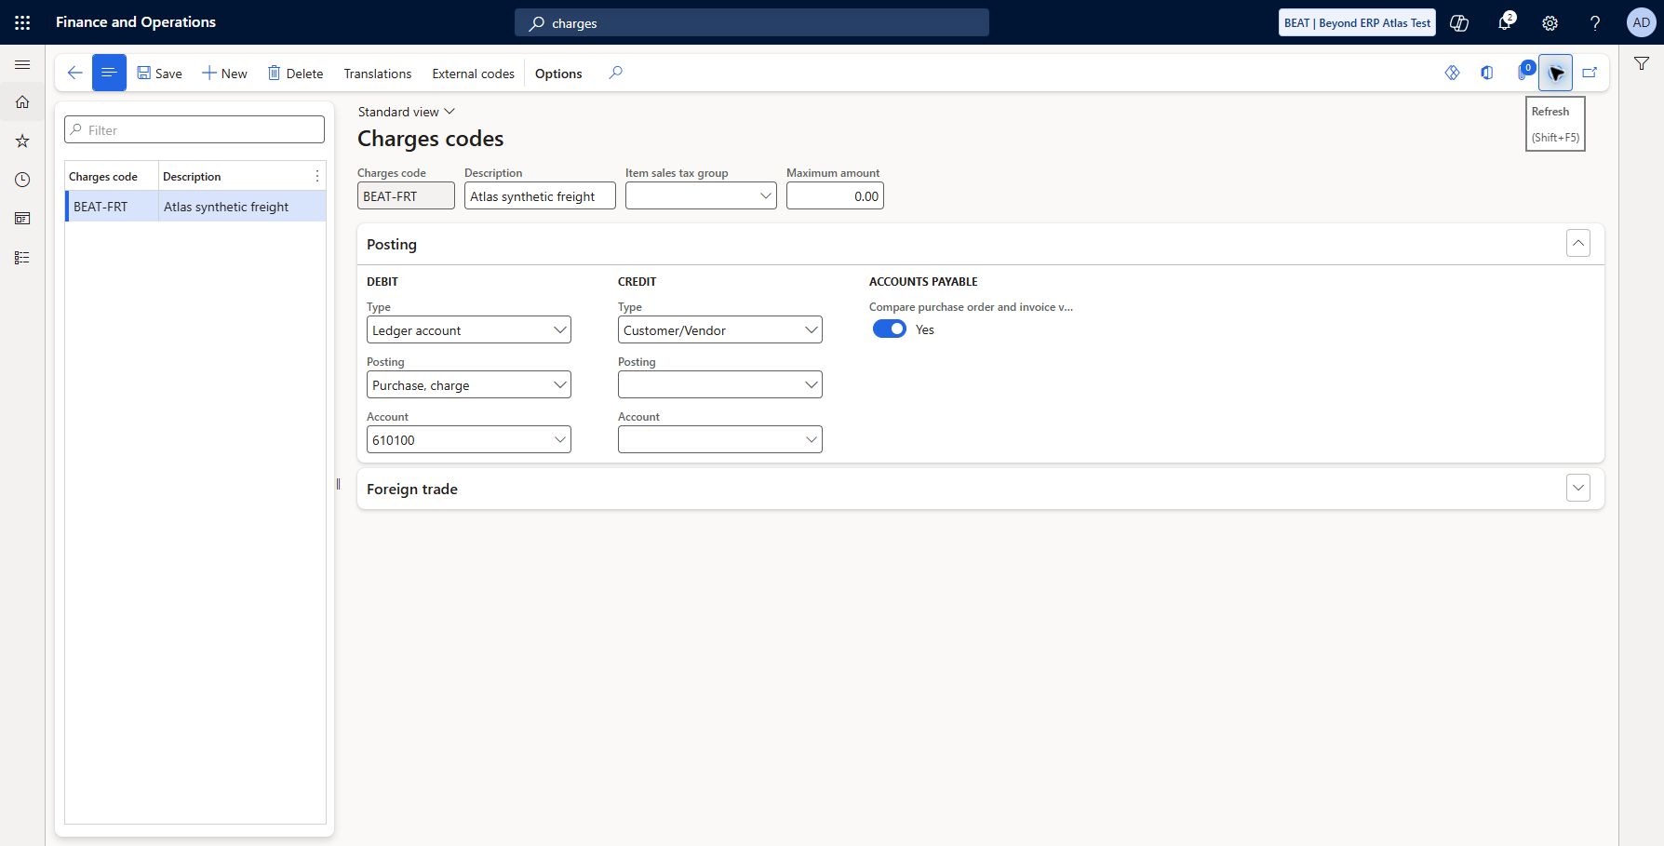Sort by Charges code column header

[x=103, y=176]
